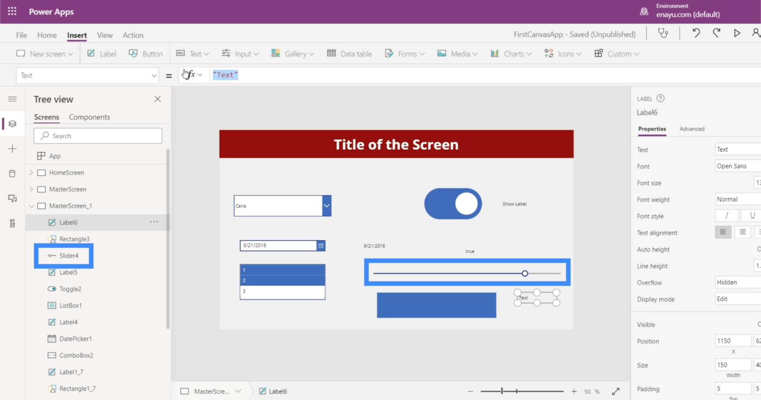Redo the last action
761x400 pixels.
pyautogui.click(x=717, y=33)
